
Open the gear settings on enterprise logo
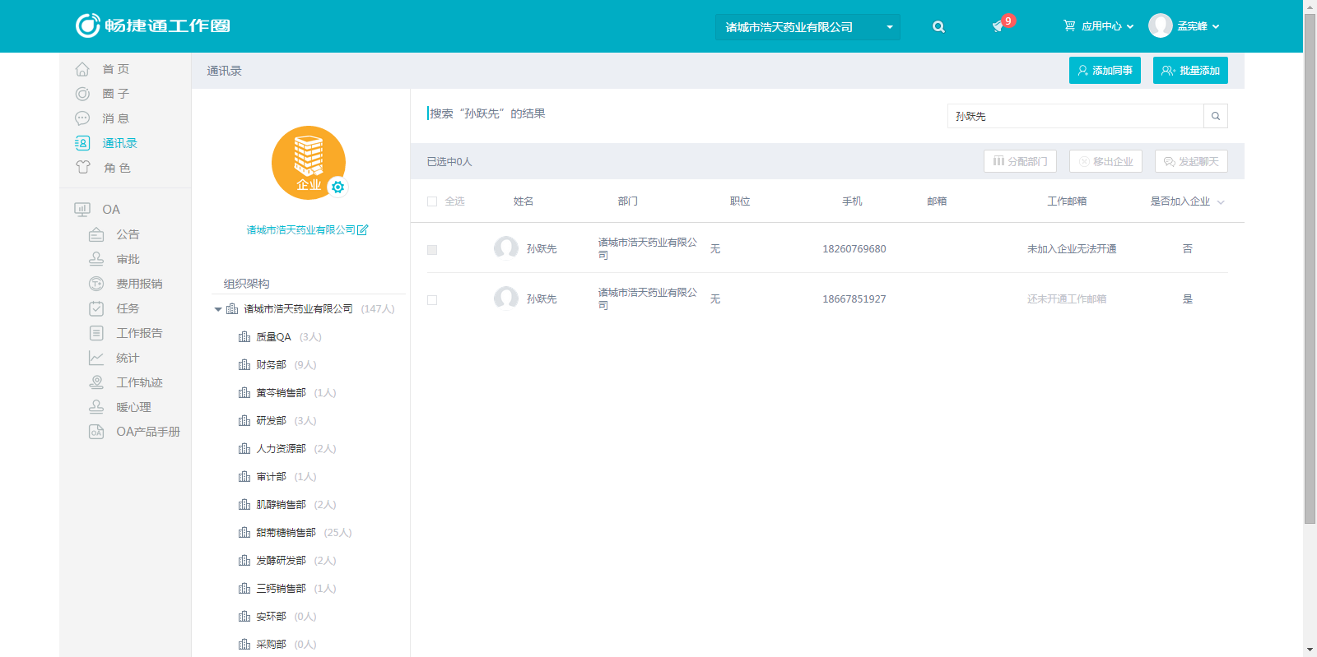337,187
